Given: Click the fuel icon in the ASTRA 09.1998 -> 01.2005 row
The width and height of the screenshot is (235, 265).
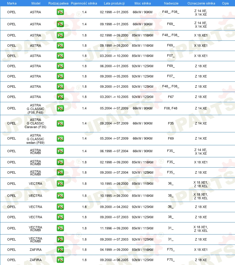Looking at the screenshot, I should [60, 24].
